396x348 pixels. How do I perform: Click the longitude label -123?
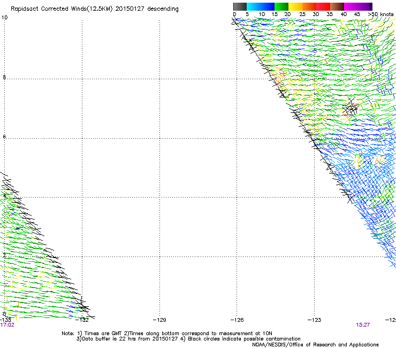click(x=315, y=320)
